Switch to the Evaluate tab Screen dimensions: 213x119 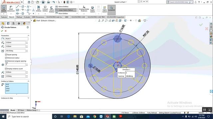click(27, 17)
